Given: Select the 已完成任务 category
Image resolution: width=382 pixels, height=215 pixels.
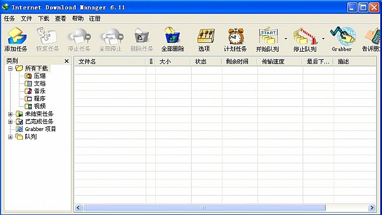Looking at the screenshot, I should [39, 122].
